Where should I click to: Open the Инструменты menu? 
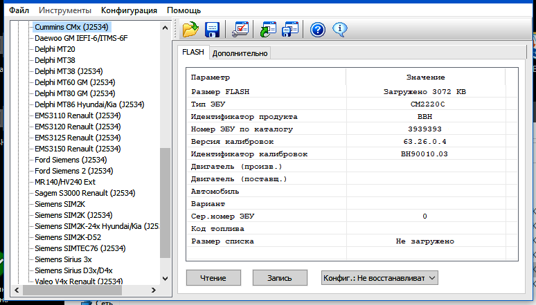click(x=65, y=10)
